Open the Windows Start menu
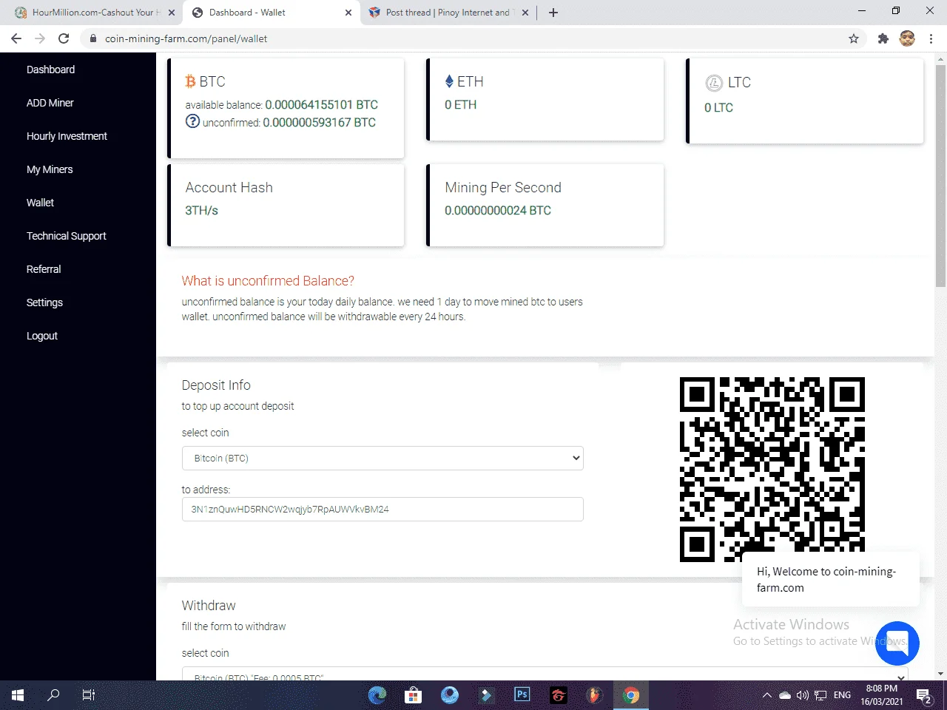This screenshot has width=947, height=710. tap(18, 695)
